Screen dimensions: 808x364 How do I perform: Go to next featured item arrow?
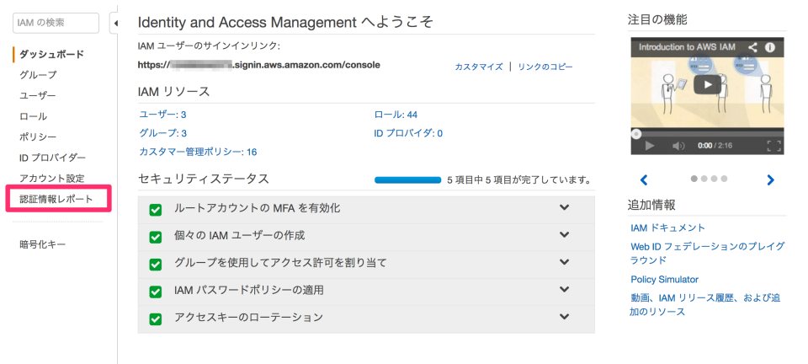770,180
